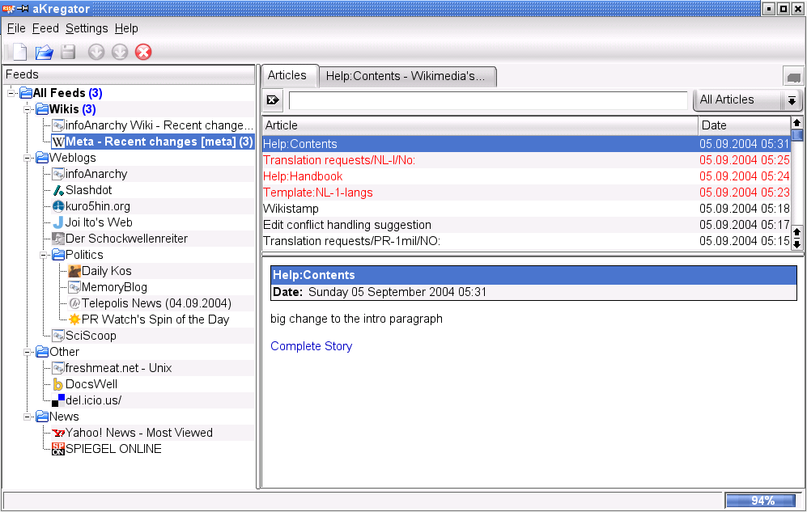Click the Slashdot feed icon
Viewport: 807px width, 512px height.
tap(58, 190)
